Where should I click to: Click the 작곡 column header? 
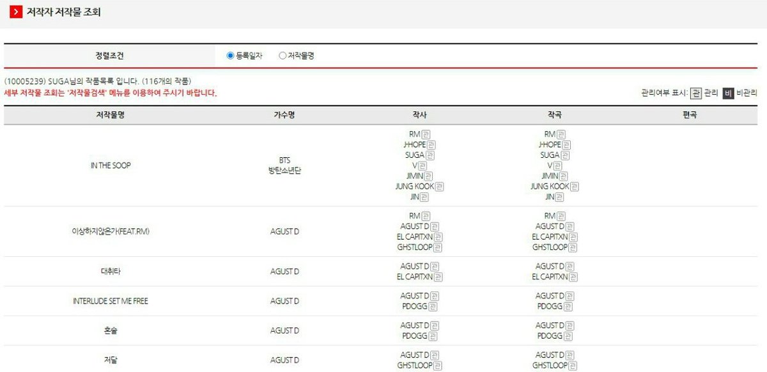(554, 115)
